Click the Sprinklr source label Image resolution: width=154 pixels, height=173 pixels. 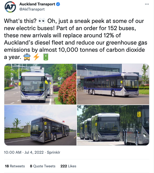point(53,153)
